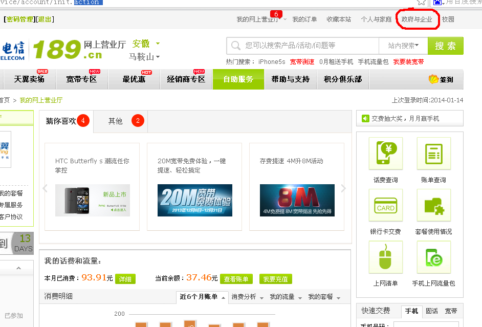Click the red 6 notification badge

(x=276, y=14)
